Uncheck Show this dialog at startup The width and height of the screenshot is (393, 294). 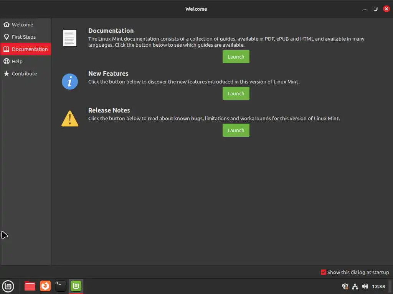pos(323,272)
